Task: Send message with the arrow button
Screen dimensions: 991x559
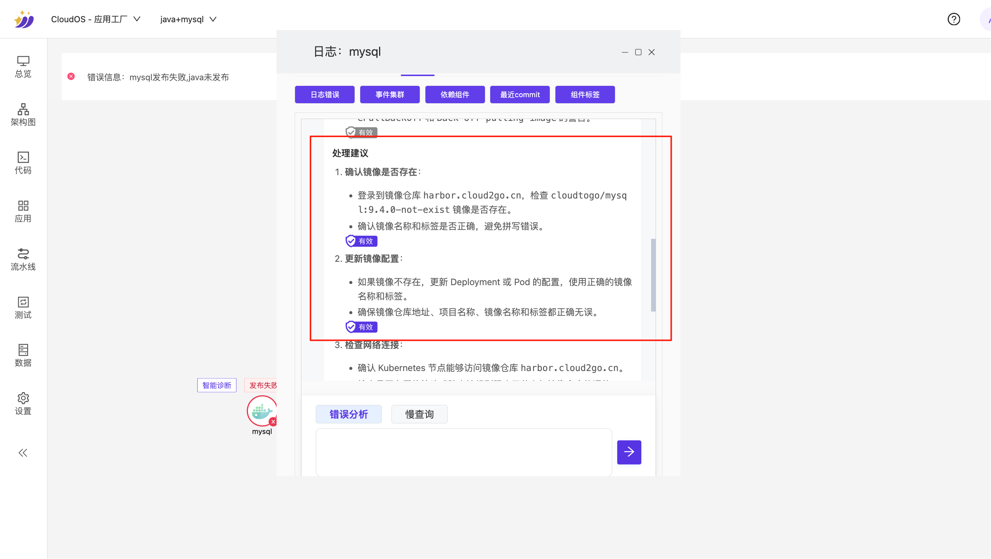Action: point(629,452)
